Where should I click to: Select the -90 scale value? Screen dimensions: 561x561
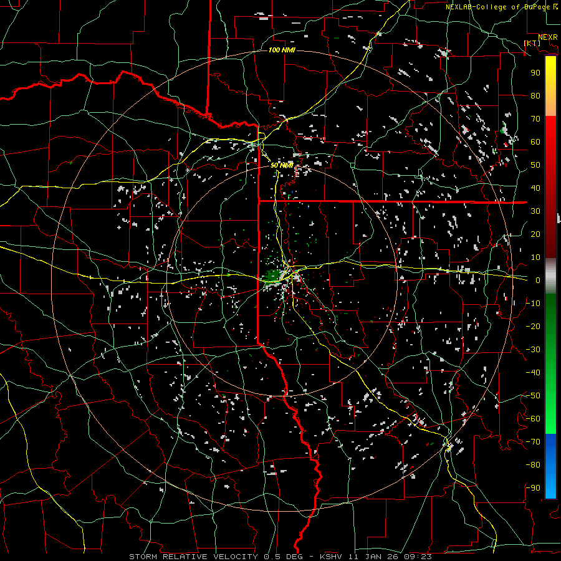(x=533, y=488)
